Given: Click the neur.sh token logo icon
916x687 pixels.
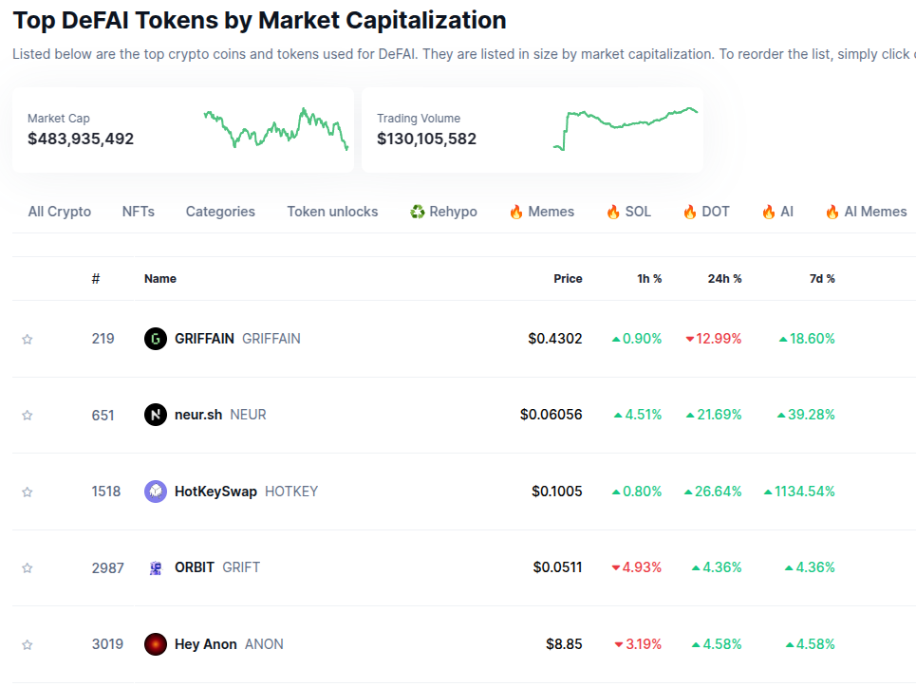Looking at the screenshot, I should [156, 415].
